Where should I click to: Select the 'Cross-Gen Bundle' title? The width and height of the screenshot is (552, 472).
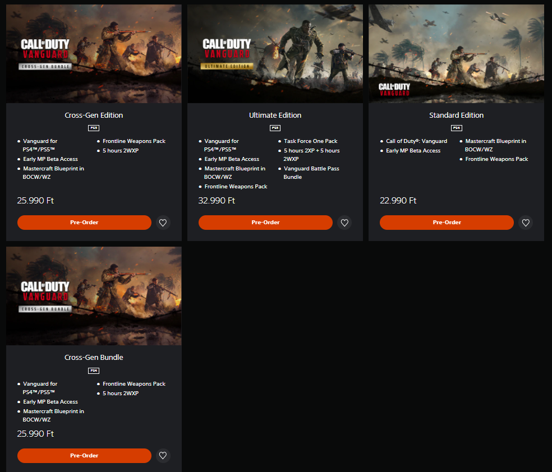coord(94,357)
